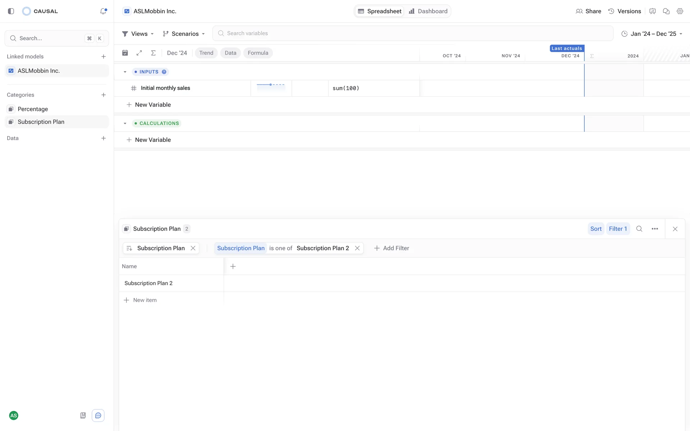The image size is (690, 431).
Task: Toggle the left sidebar panel icon
Action: click(11, 11)
